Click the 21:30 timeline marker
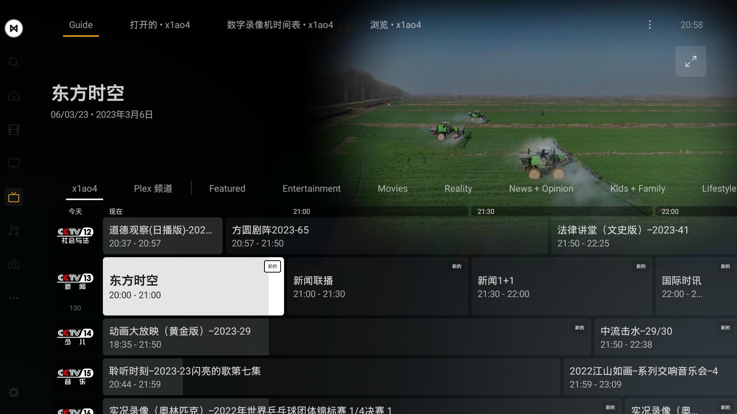737x414 pixels. click(x=486, y=211)
